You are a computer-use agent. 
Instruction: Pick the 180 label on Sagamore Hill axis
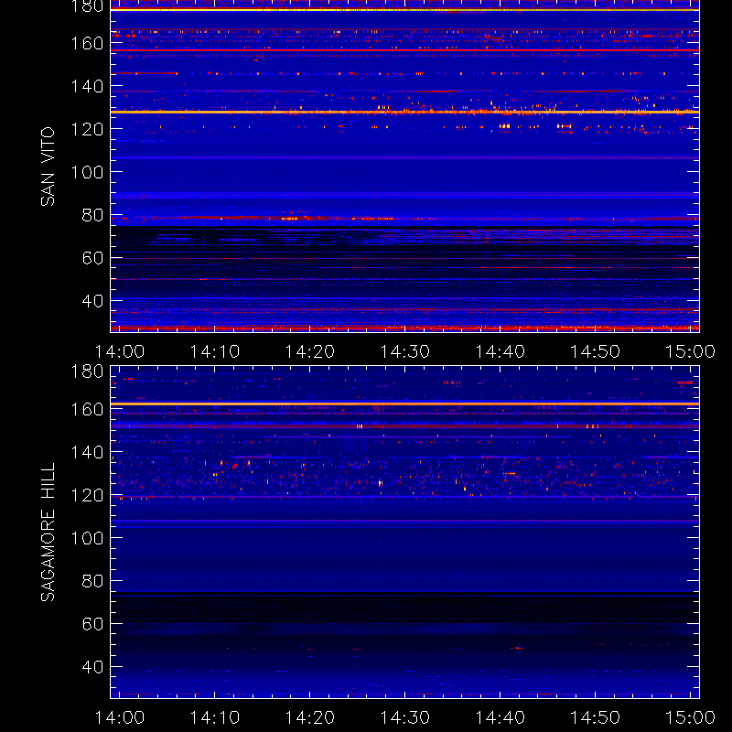87,371
